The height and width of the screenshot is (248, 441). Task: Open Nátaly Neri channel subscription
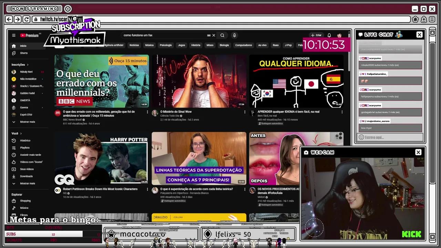[27, 72]
